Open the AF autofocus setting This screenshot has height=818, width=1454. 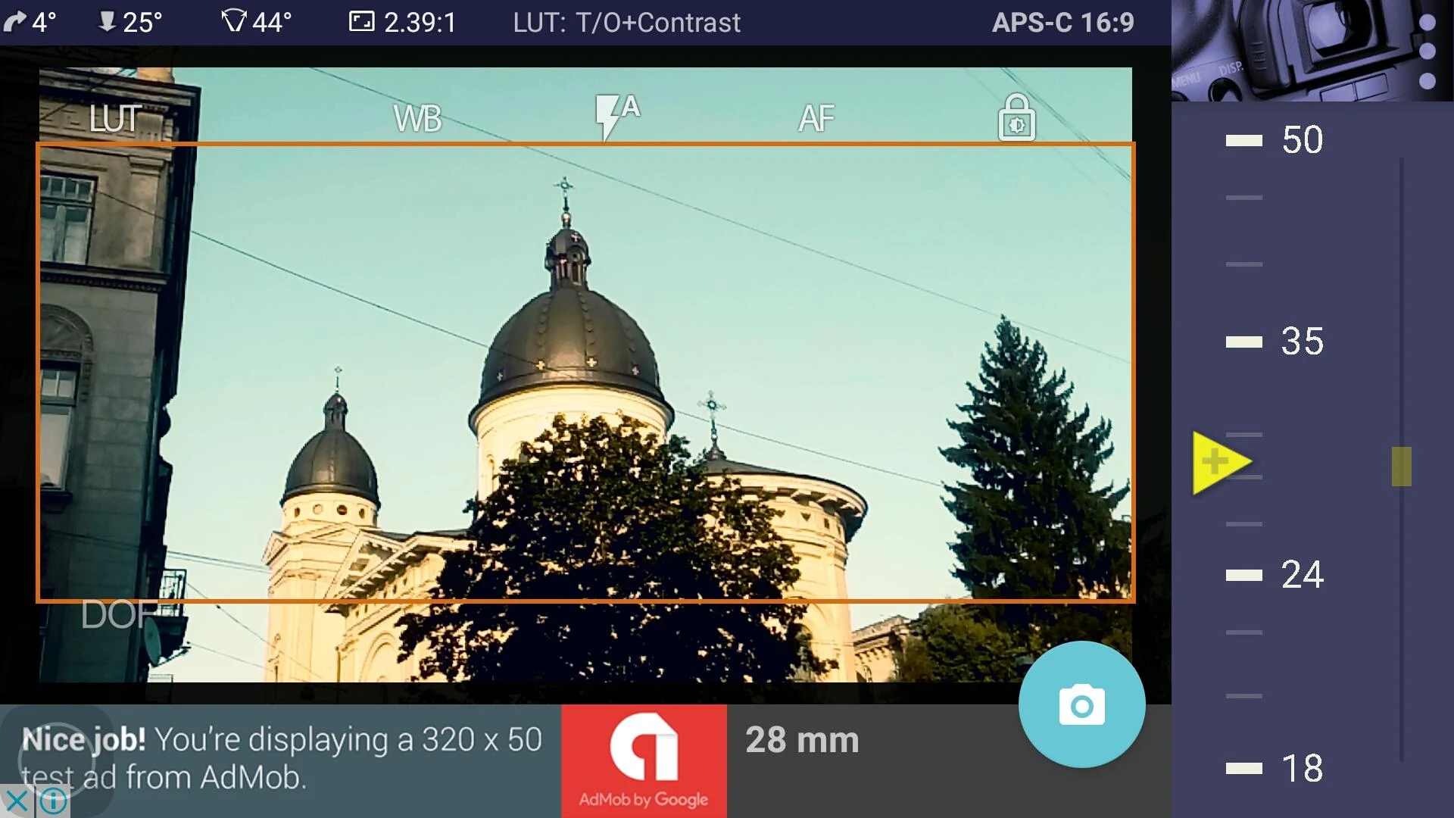click(816, 119)
